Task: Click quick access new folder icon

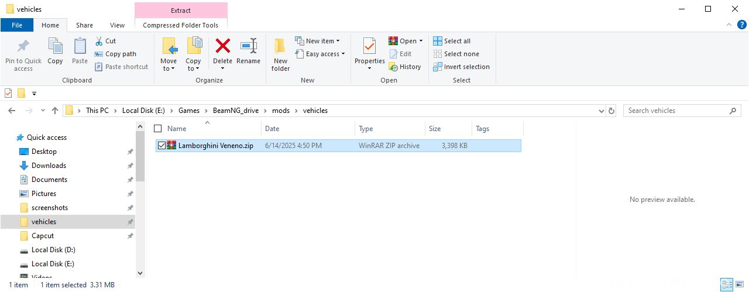Action: 21,93
